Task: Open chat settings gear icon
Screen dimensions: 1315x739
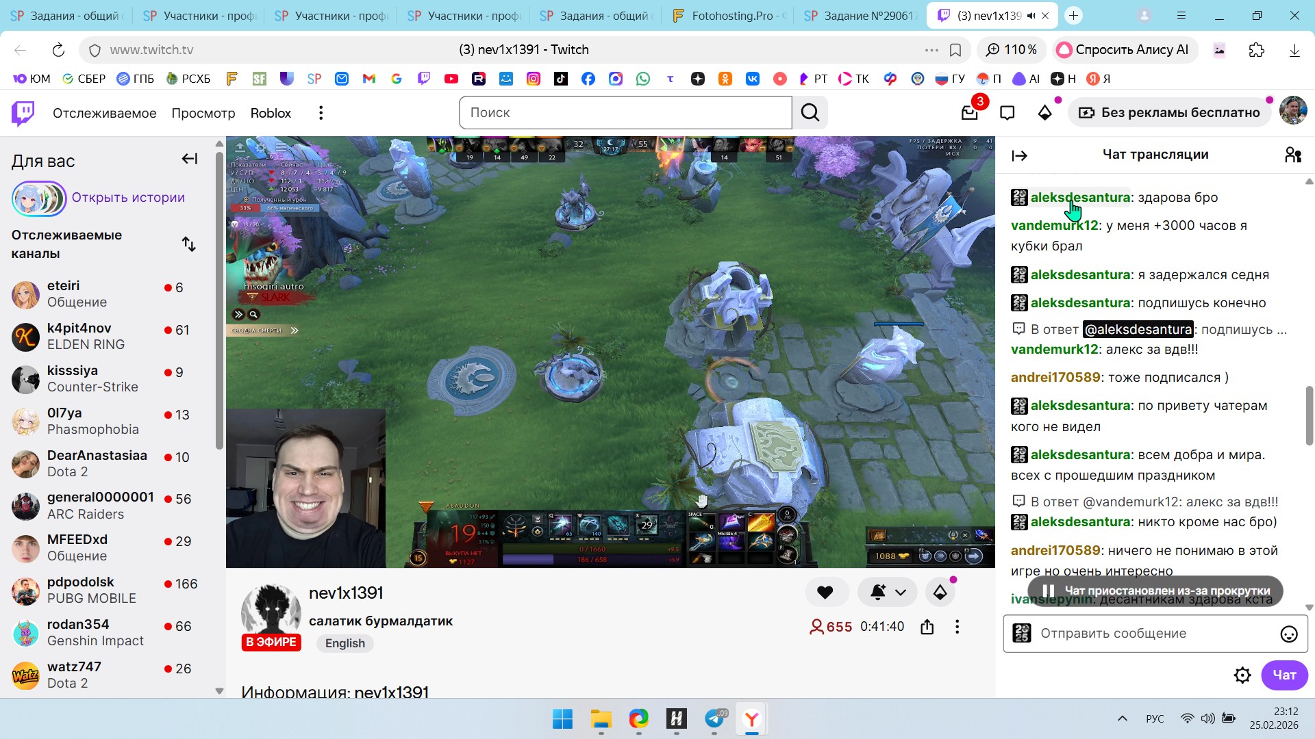Action: pyautogui.click(x=1242, y=675)
